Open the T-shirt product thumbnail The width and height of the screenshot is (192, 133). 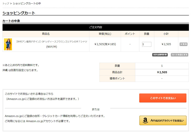pos(8,44)
